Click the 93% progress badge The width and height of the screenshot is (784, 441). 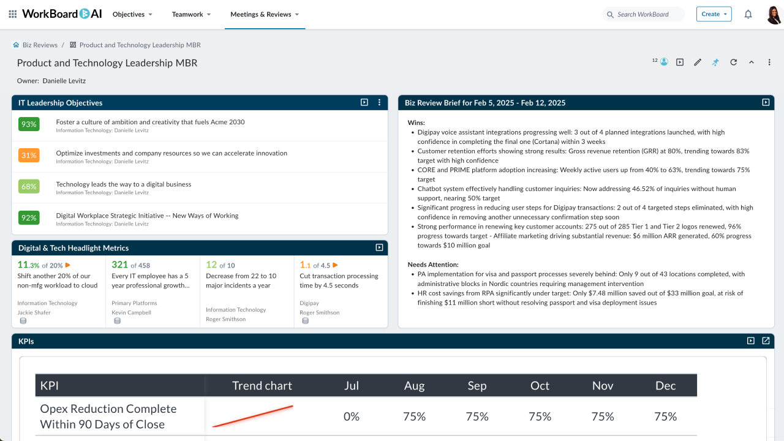(29, 124)
